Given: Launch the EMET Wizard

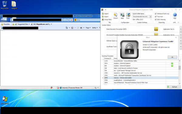Looking at the screenshot, I should (116, 16).
